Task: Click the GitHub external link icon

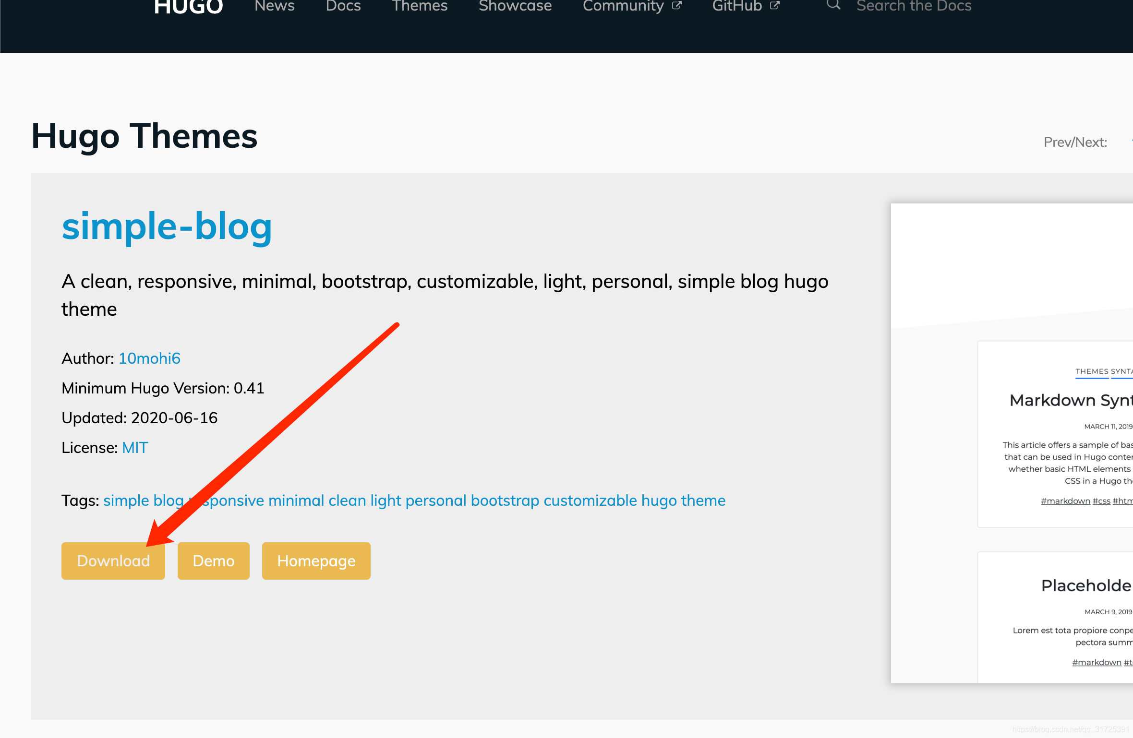Action: [x=774, y=6]
